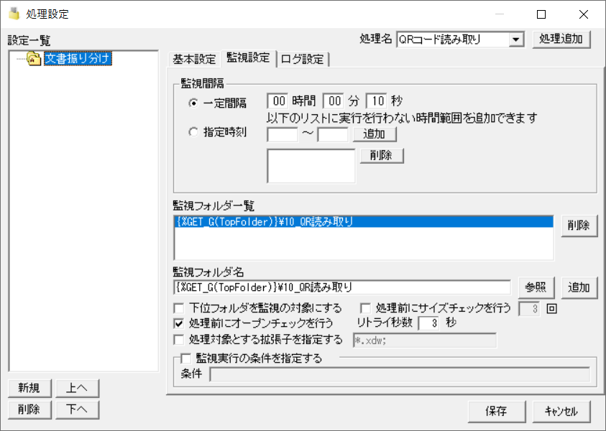Click the folder icon beside 文書振り分け
This screenshot has height=431, width=606.
point(34,59)
